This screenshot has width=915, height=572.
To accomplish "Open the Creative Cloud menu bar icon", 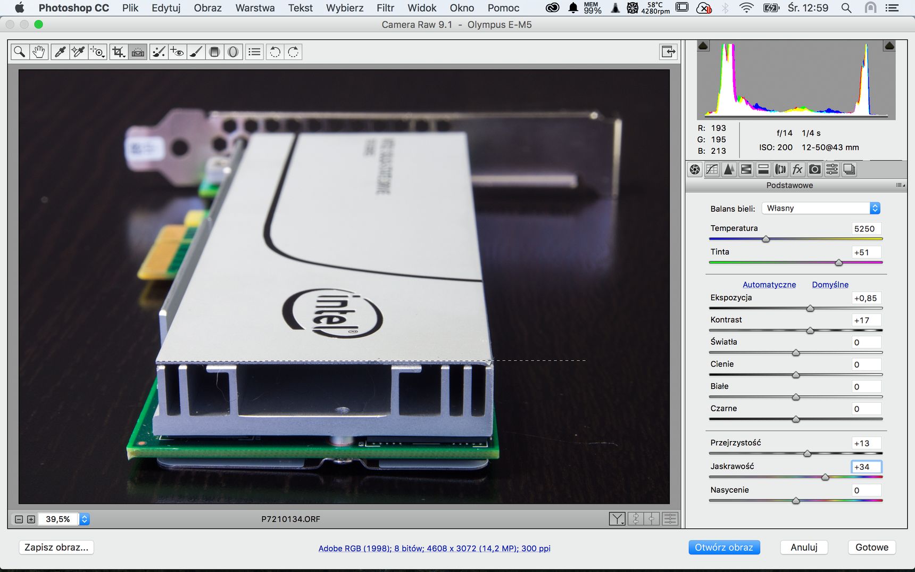I will 552,8.
